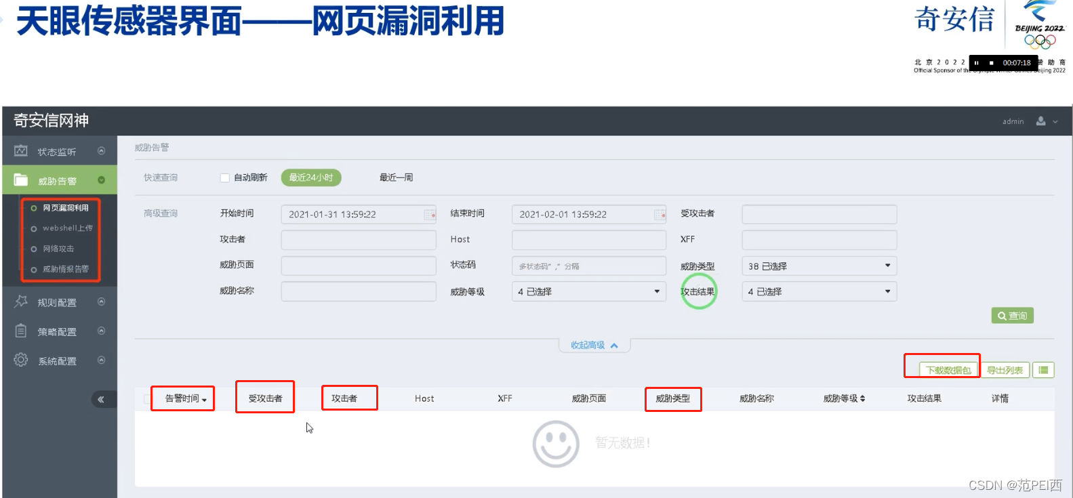1073x498 pixels.
Task: Open the 规则配置 menu section
Action: click(59, 302)
